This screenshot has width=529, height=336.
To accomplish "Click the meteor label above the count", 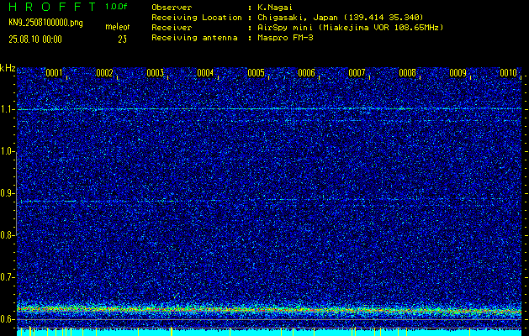I will coord(118,27).
